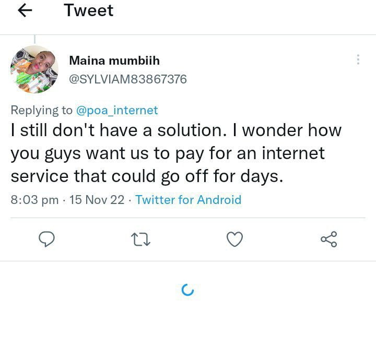This screenshot has width=376, height=349.
Task: Click the 8:03 pm timestamp
Action: [34, 200]
